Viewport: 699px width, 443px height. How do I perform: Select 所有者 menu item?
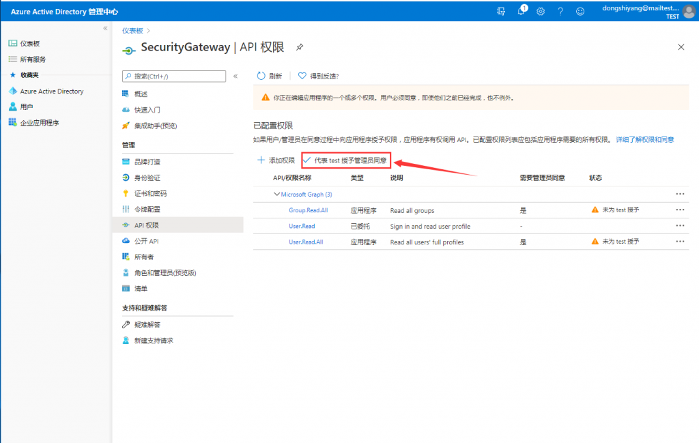[144, 257]
